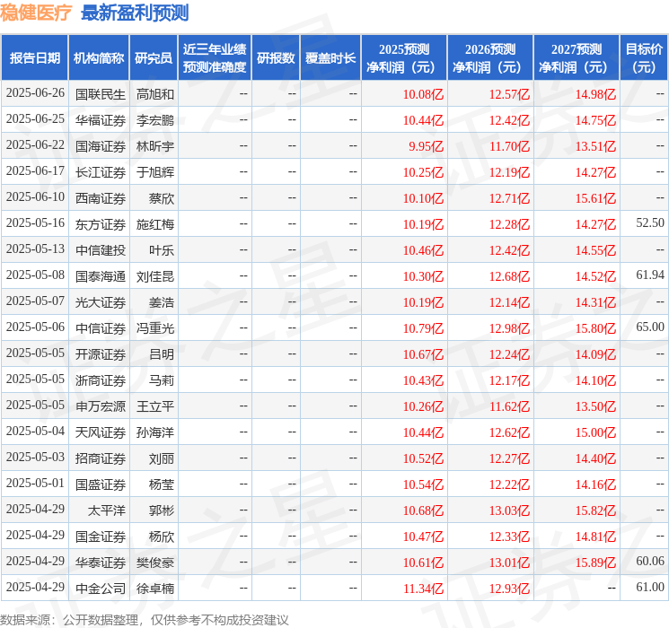Select the 开源证券 institution cell
Viewport: 669px width, 628px height.
101,354
